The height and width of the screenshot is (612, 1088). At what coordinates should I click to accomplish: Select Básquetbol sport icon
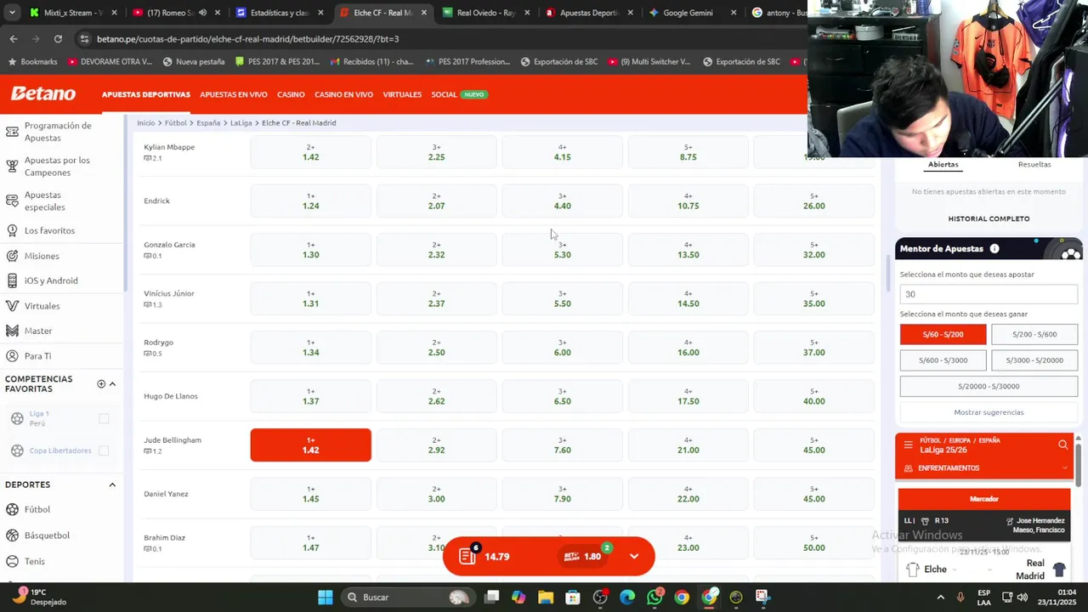pyautogui.click(x=12, y=535)
